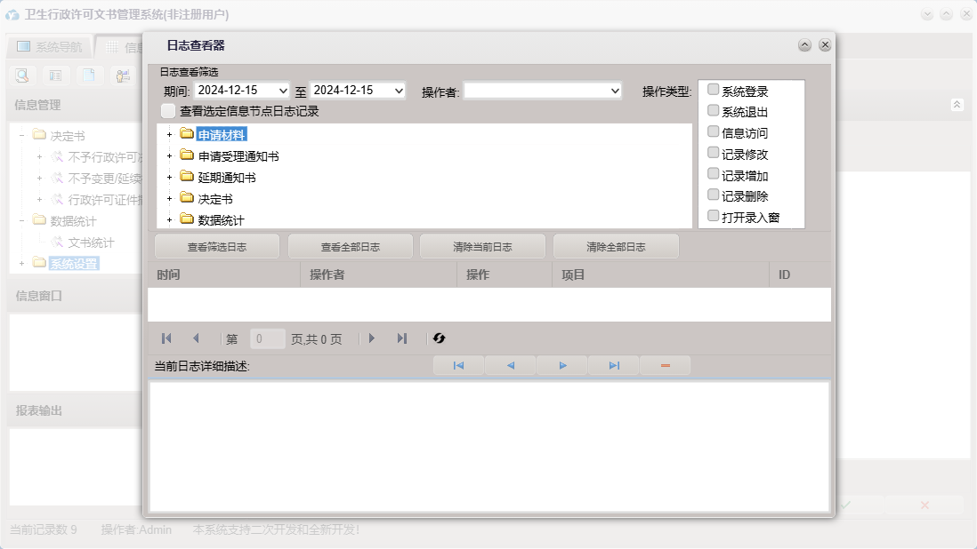Click the folder icon of 申请受理通知书
The image size is (977, 549).
[x=186, y=155]
